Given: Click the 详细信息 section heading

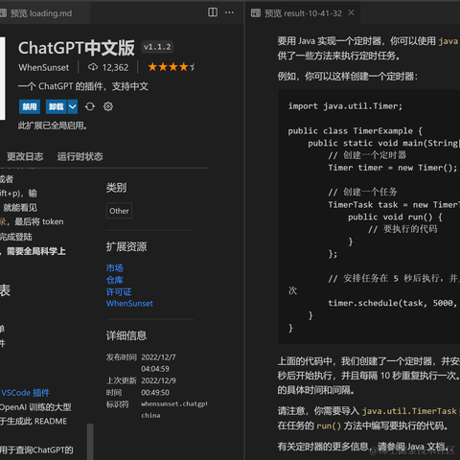Looking at the screenshot, I should [126, 335].
